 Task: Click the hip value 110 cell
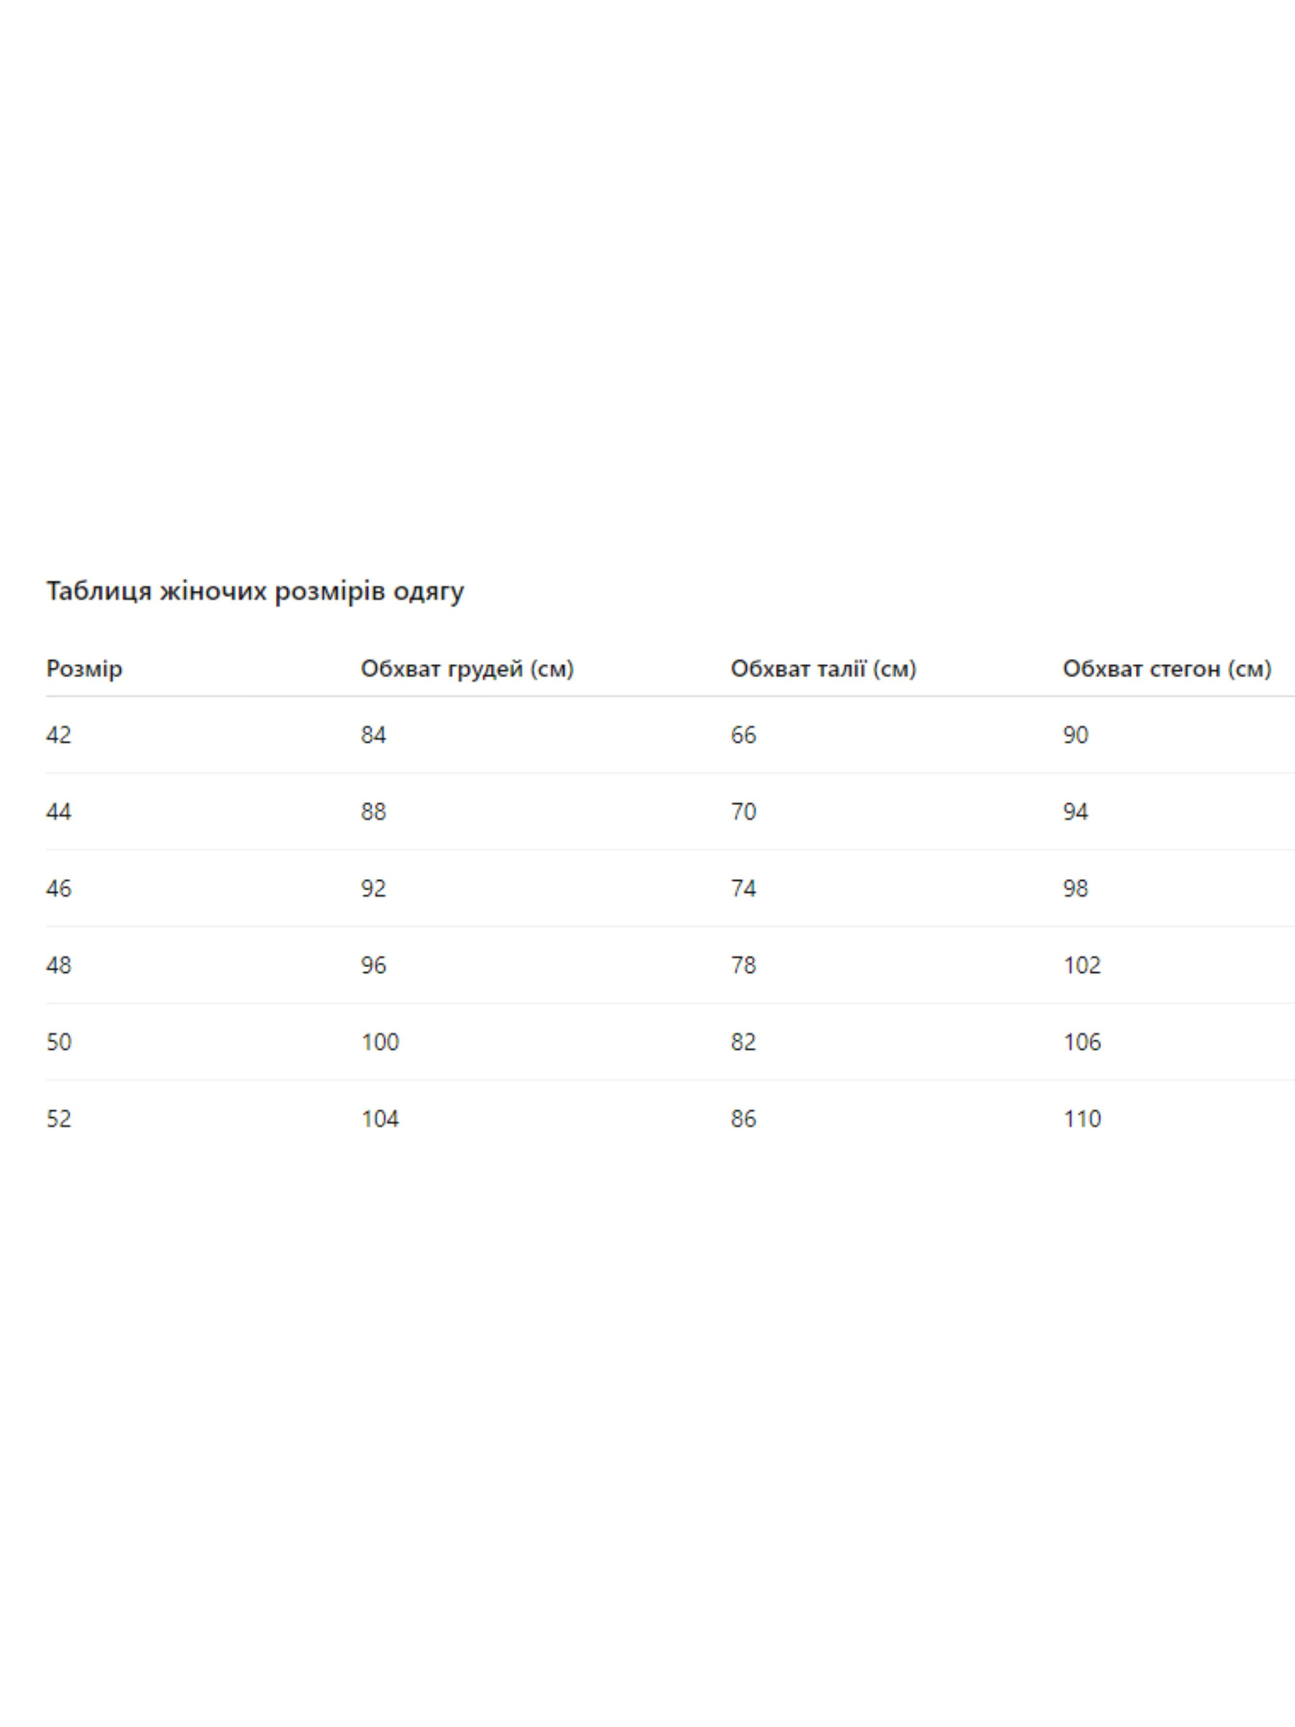click(1082, 1119)
